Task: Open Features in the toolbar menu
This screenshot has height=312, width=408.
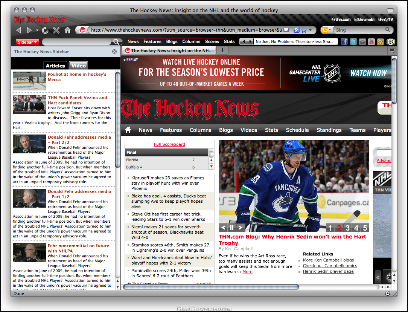Action: [152, 41]
